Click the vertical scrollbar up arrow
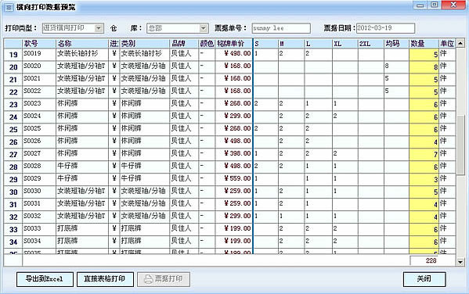The image size is (469, 294). tap(460, 44)
